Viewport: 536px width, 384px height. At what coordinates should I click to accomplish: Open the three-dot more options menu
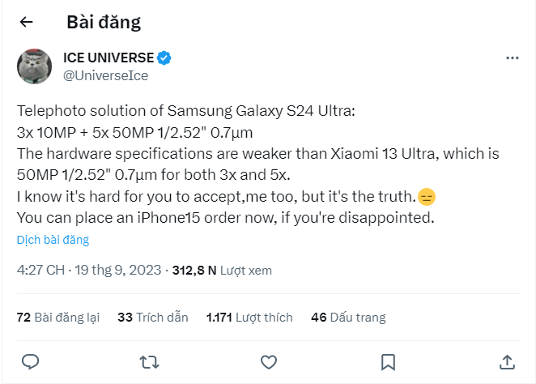[x=512, y=58]
